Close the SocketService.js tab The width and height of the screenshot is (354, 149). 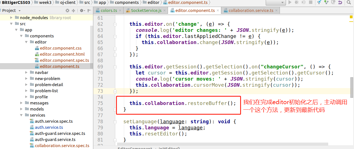pyautogui.click(x=164, y=11)
